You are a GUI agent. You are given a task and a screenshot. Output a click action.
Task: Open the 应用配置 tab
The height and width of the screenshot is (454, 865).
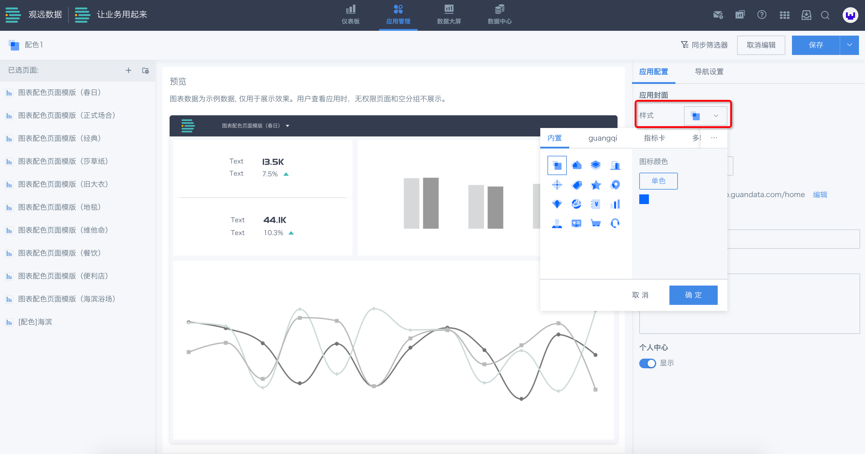653,72
